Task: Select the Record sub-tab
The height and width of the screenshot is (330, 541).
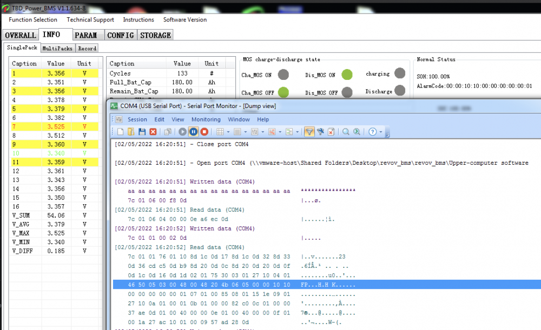Action: [87, 48]
